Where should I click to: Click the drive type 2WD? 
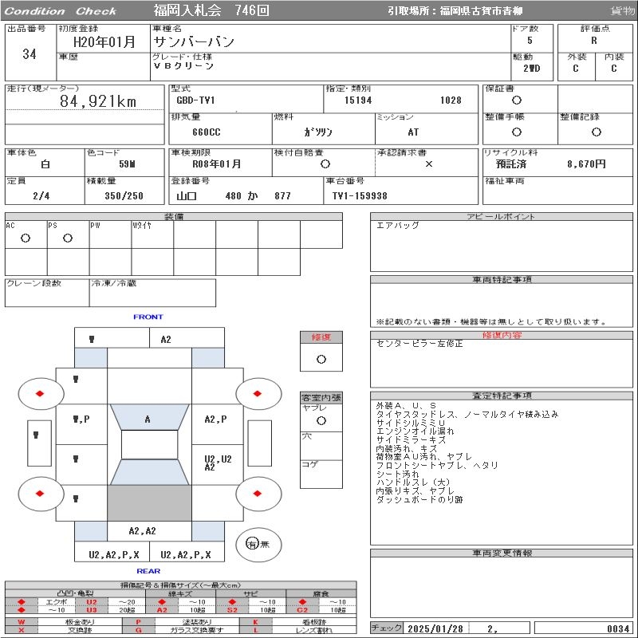(x=532, y=69)
